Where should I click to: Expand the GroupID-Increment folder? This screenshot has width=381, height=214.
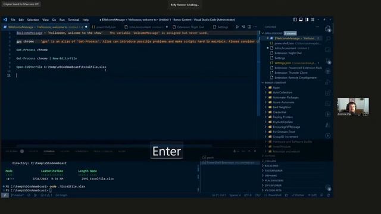285,137
